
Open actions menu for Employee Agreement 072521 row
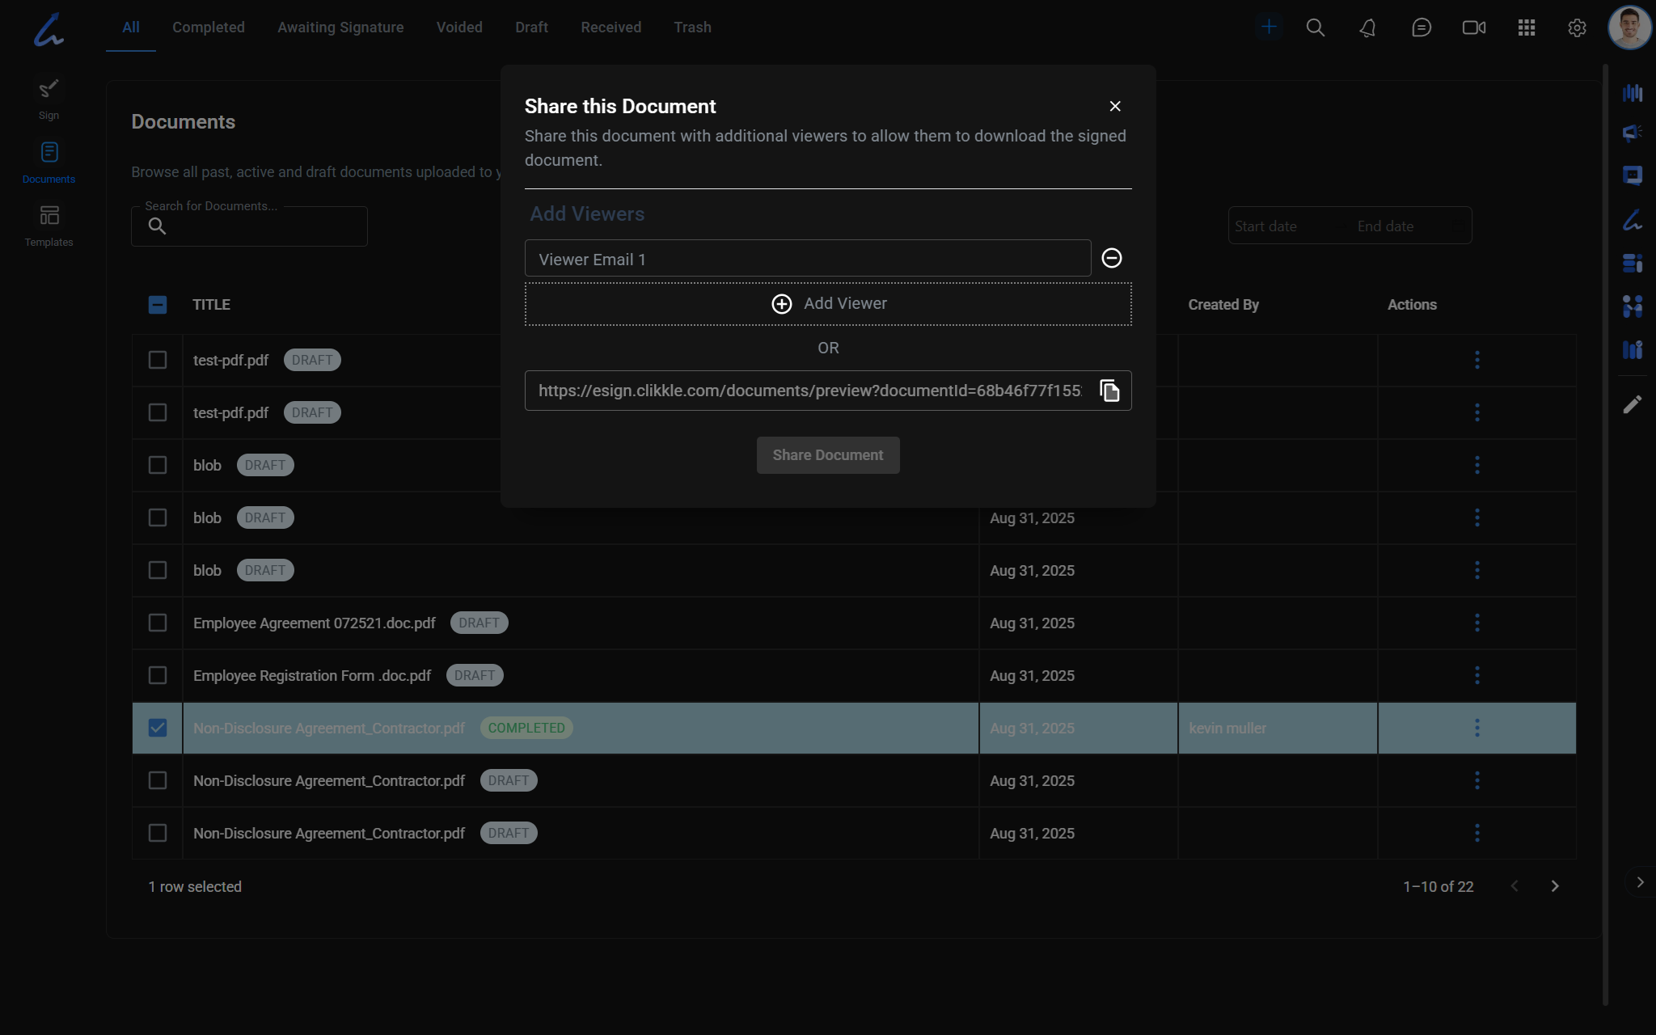point(1476,623)
